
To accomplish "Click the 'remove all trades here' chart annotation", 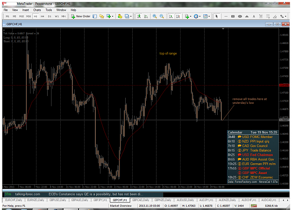I will 249,101.
